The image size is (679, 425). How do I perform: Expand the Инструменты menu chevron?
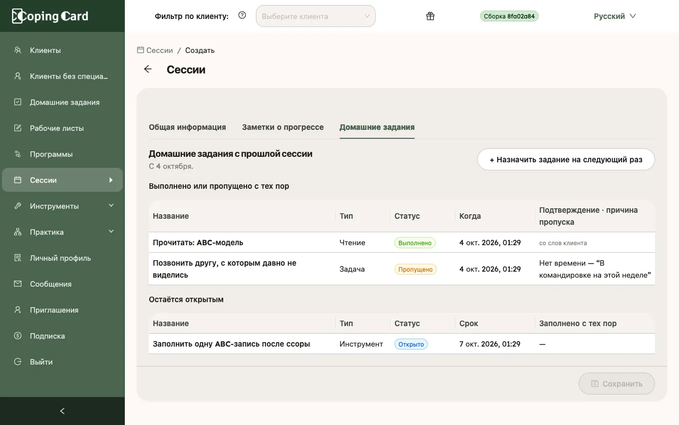pyautogui.click(x=111, y=206)
